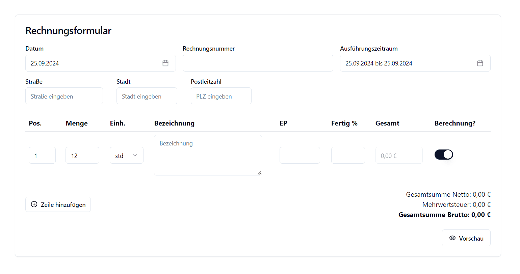Click the Fertig % percentage field
Image resolution: width=520 pixels, height=274 pixels.
click(x=348, y=155)
